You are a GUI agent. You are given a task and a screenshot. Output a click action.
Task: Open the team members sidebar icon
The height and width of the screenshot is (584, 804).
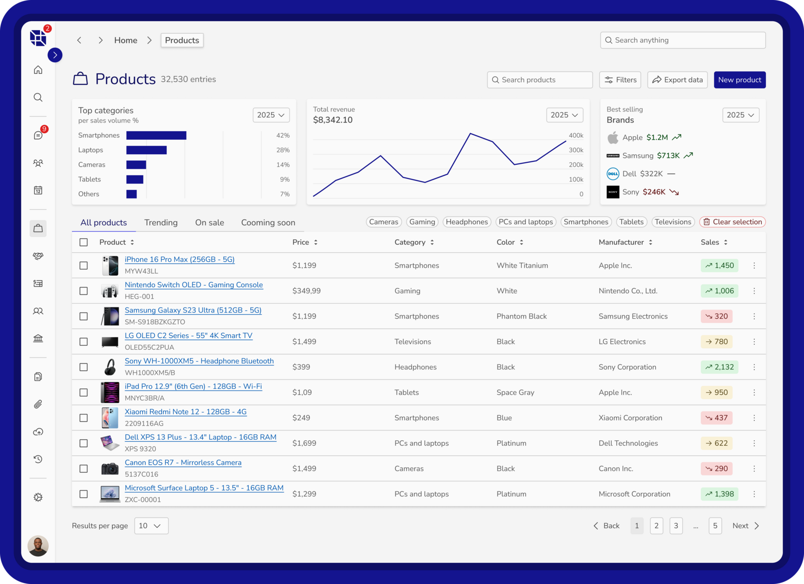click(x=38, y=163)
